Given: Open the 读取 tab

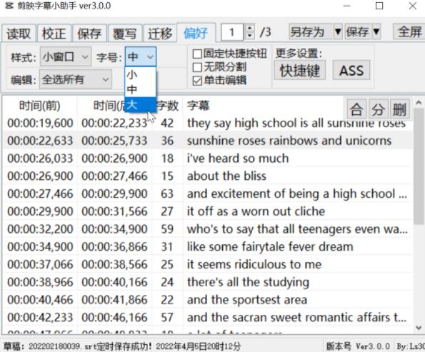Looking at the screenshot, I should tap(19, 34).
